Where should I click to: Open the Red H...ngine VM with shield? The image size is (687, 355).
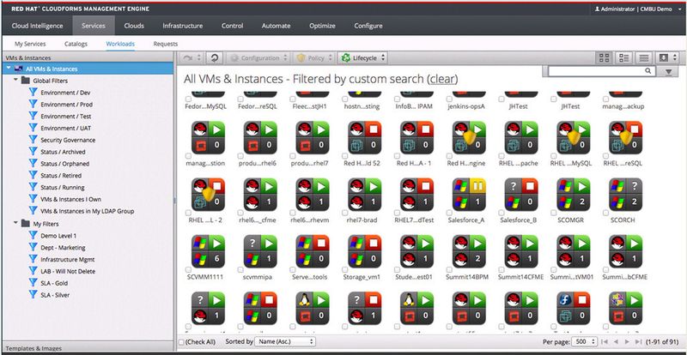coord(469,137)
